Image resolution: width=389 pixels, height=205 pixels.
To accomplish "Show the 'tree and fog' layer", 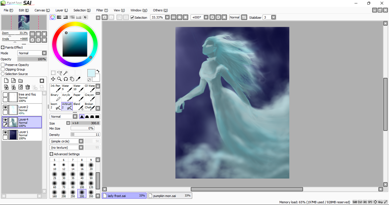I will click(5, 95).
